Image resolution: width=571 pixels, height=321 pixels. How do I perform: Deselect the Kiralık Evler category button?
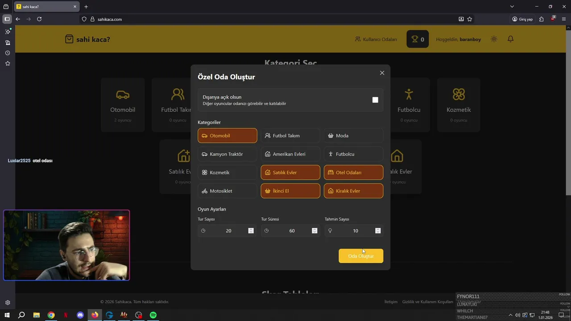[x=353, y=191]
